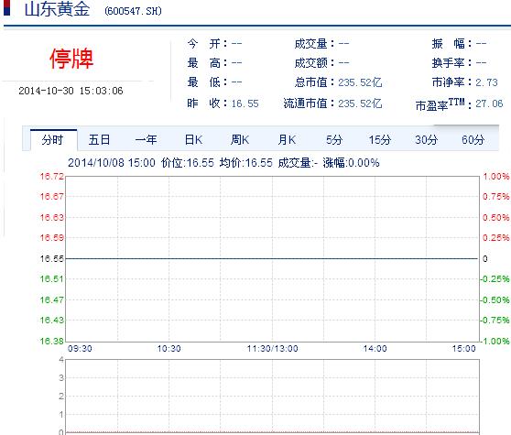Open the 月K chart tab
The image size is (511, 435).
287,140
